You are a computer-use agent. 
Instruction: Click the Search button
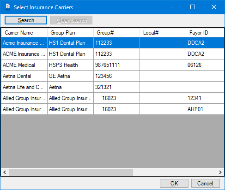point(26,20)
